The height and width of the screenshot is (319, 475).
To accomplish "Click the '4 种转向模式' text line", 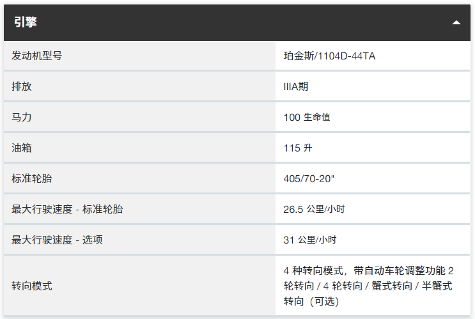I will 315,270.
